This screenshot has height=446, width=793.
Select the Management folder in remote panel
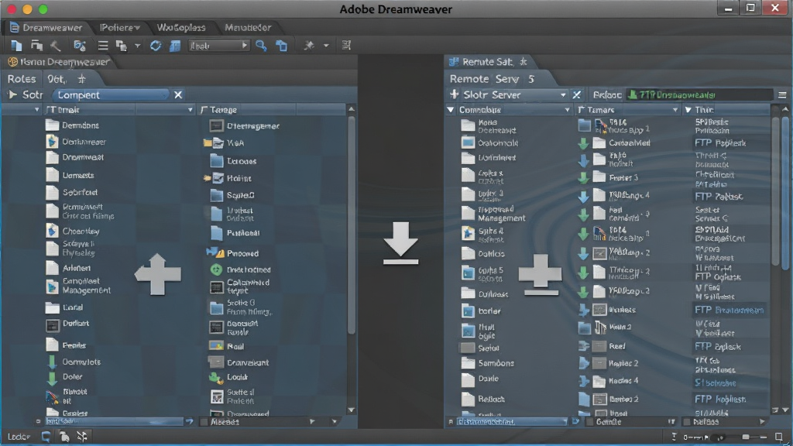pos(494,214)
